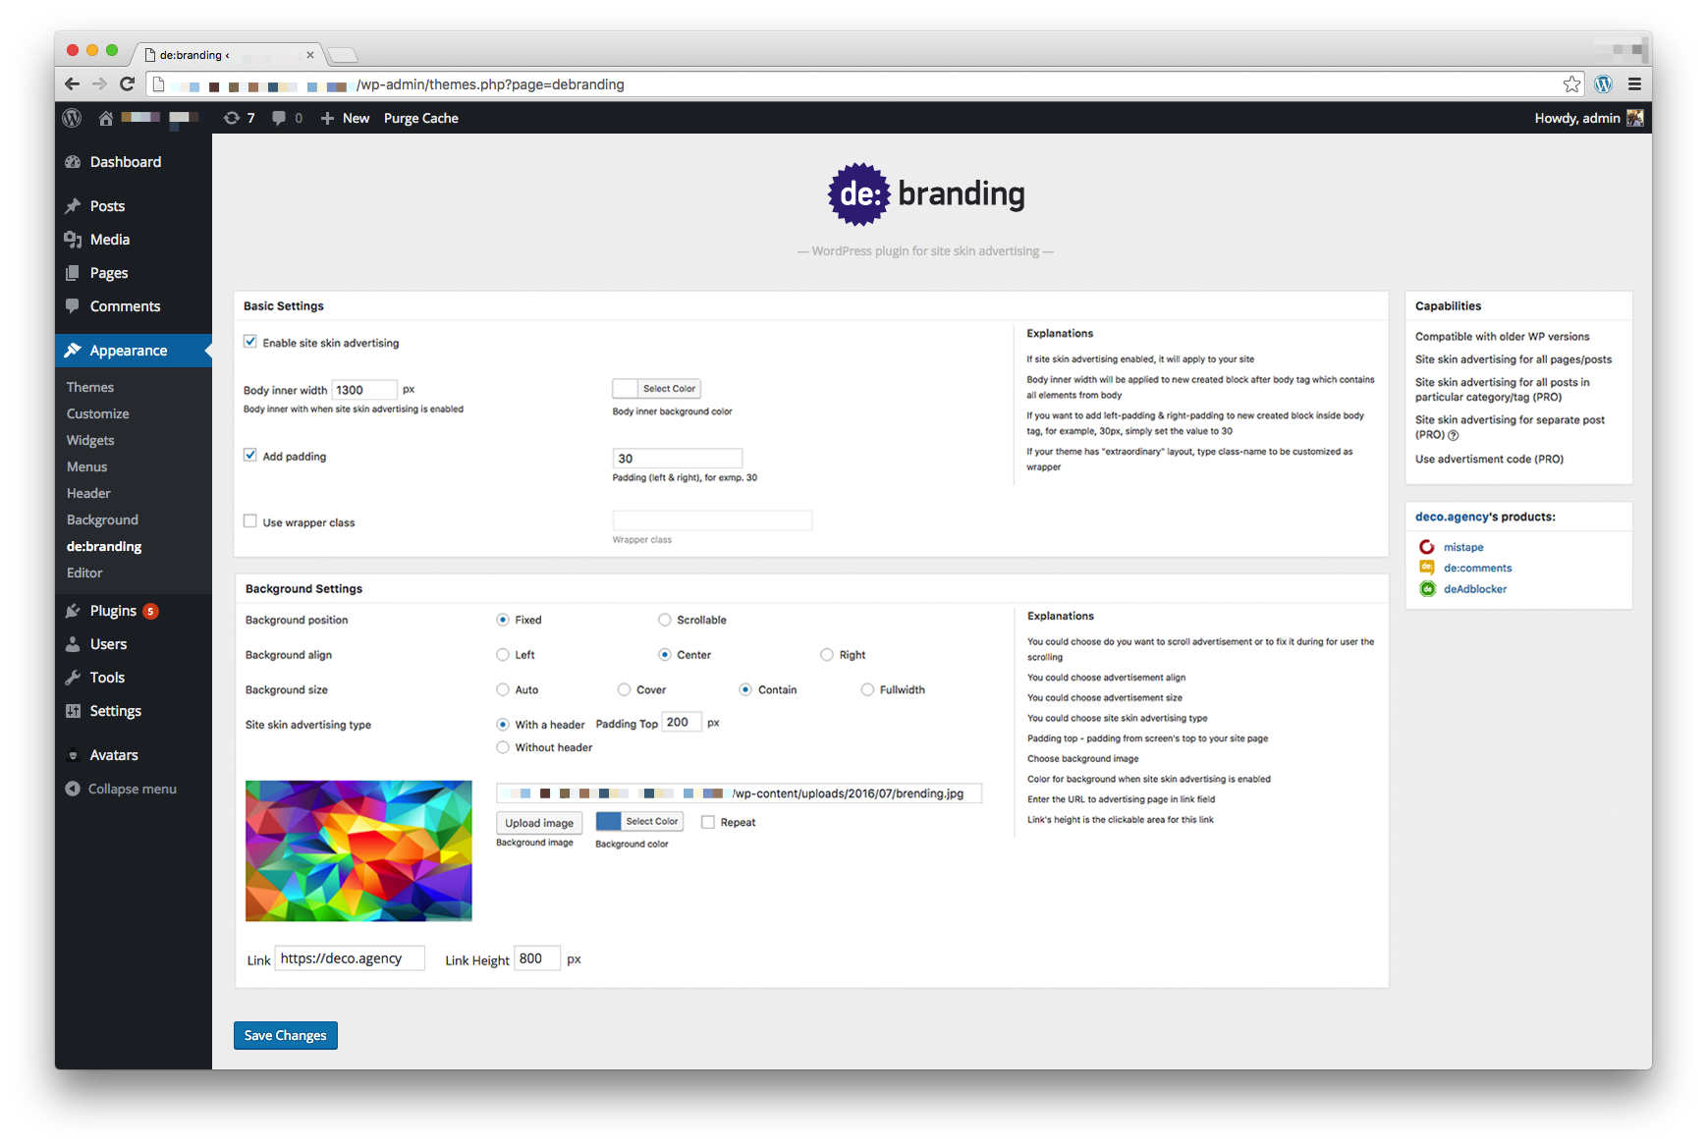This screenshot has width=1707, height=1148.
Task: Click the Padding Top value field
Action: (x=682, y=722)
